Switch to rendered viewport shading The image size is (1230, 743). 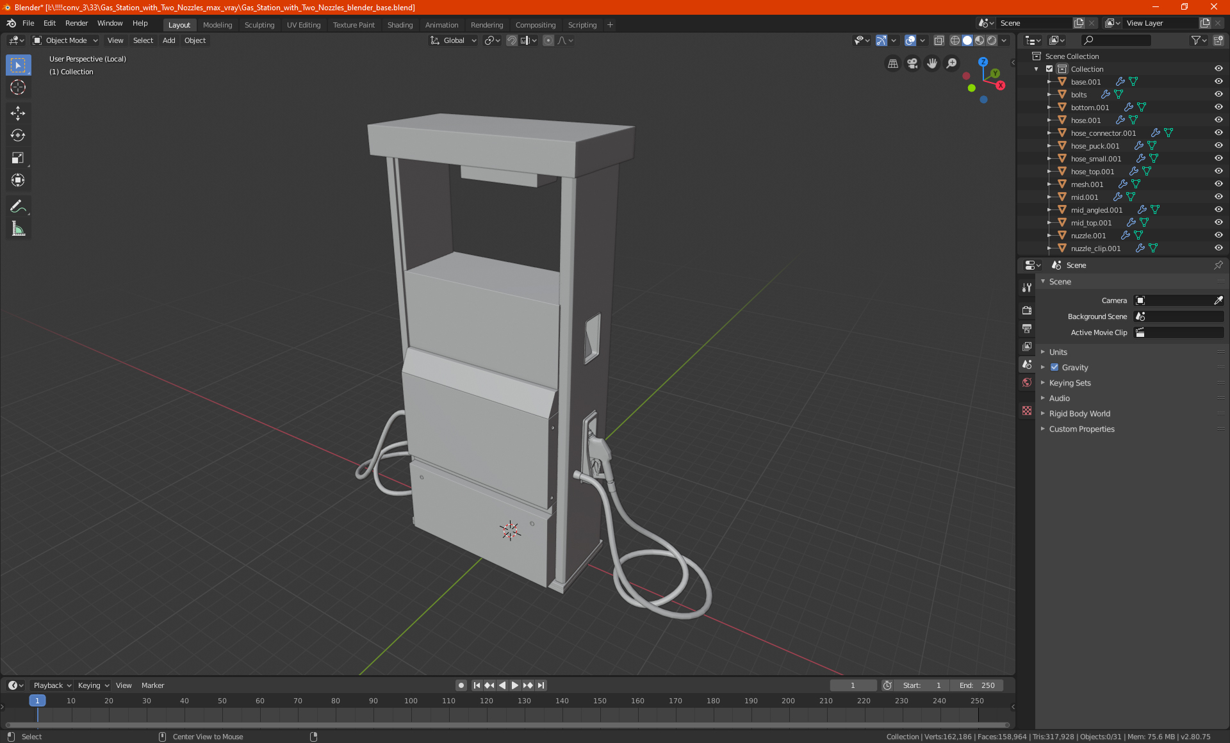992,40
